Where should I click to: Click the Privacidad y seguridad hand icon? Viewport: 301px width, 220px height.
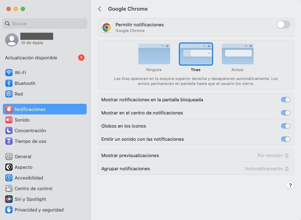(x=9, y=210)
